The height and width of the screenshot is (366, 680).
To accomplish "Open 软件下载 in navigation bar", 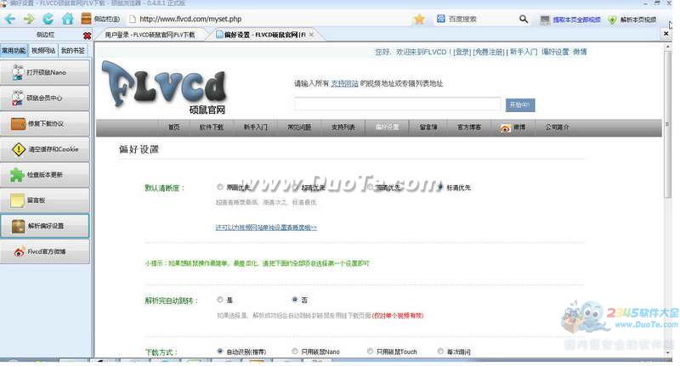I will (x=211, y=127).
